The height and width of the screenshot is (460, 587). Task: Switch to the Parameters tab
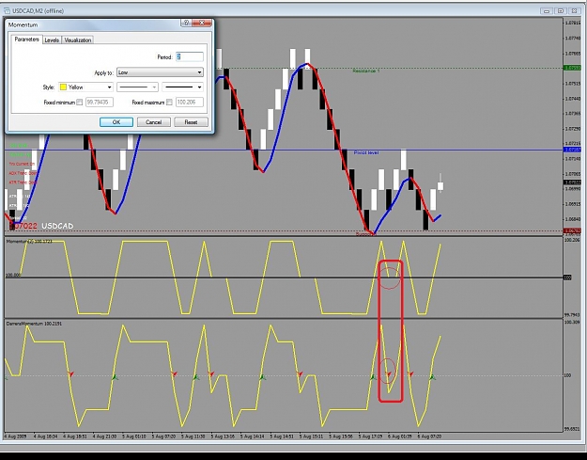26,40
